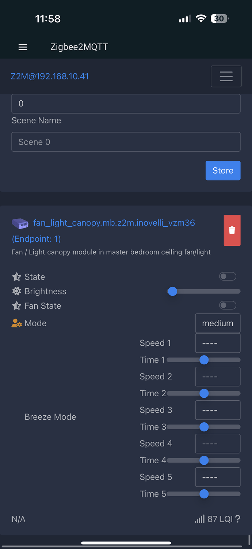
Task: Click the Store button
Action: point(223,171)
